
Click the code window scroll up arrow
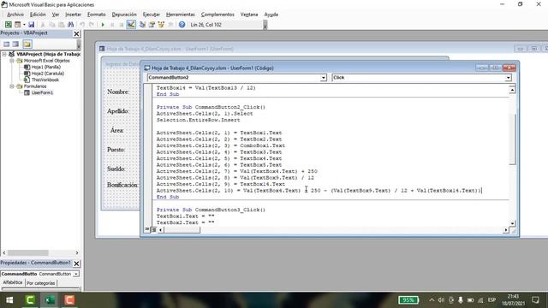[512, 90]
